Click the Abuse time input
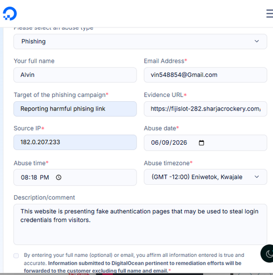 75,177
